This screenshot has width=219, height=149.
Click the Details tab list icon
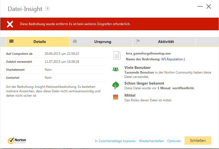point(12,41)
